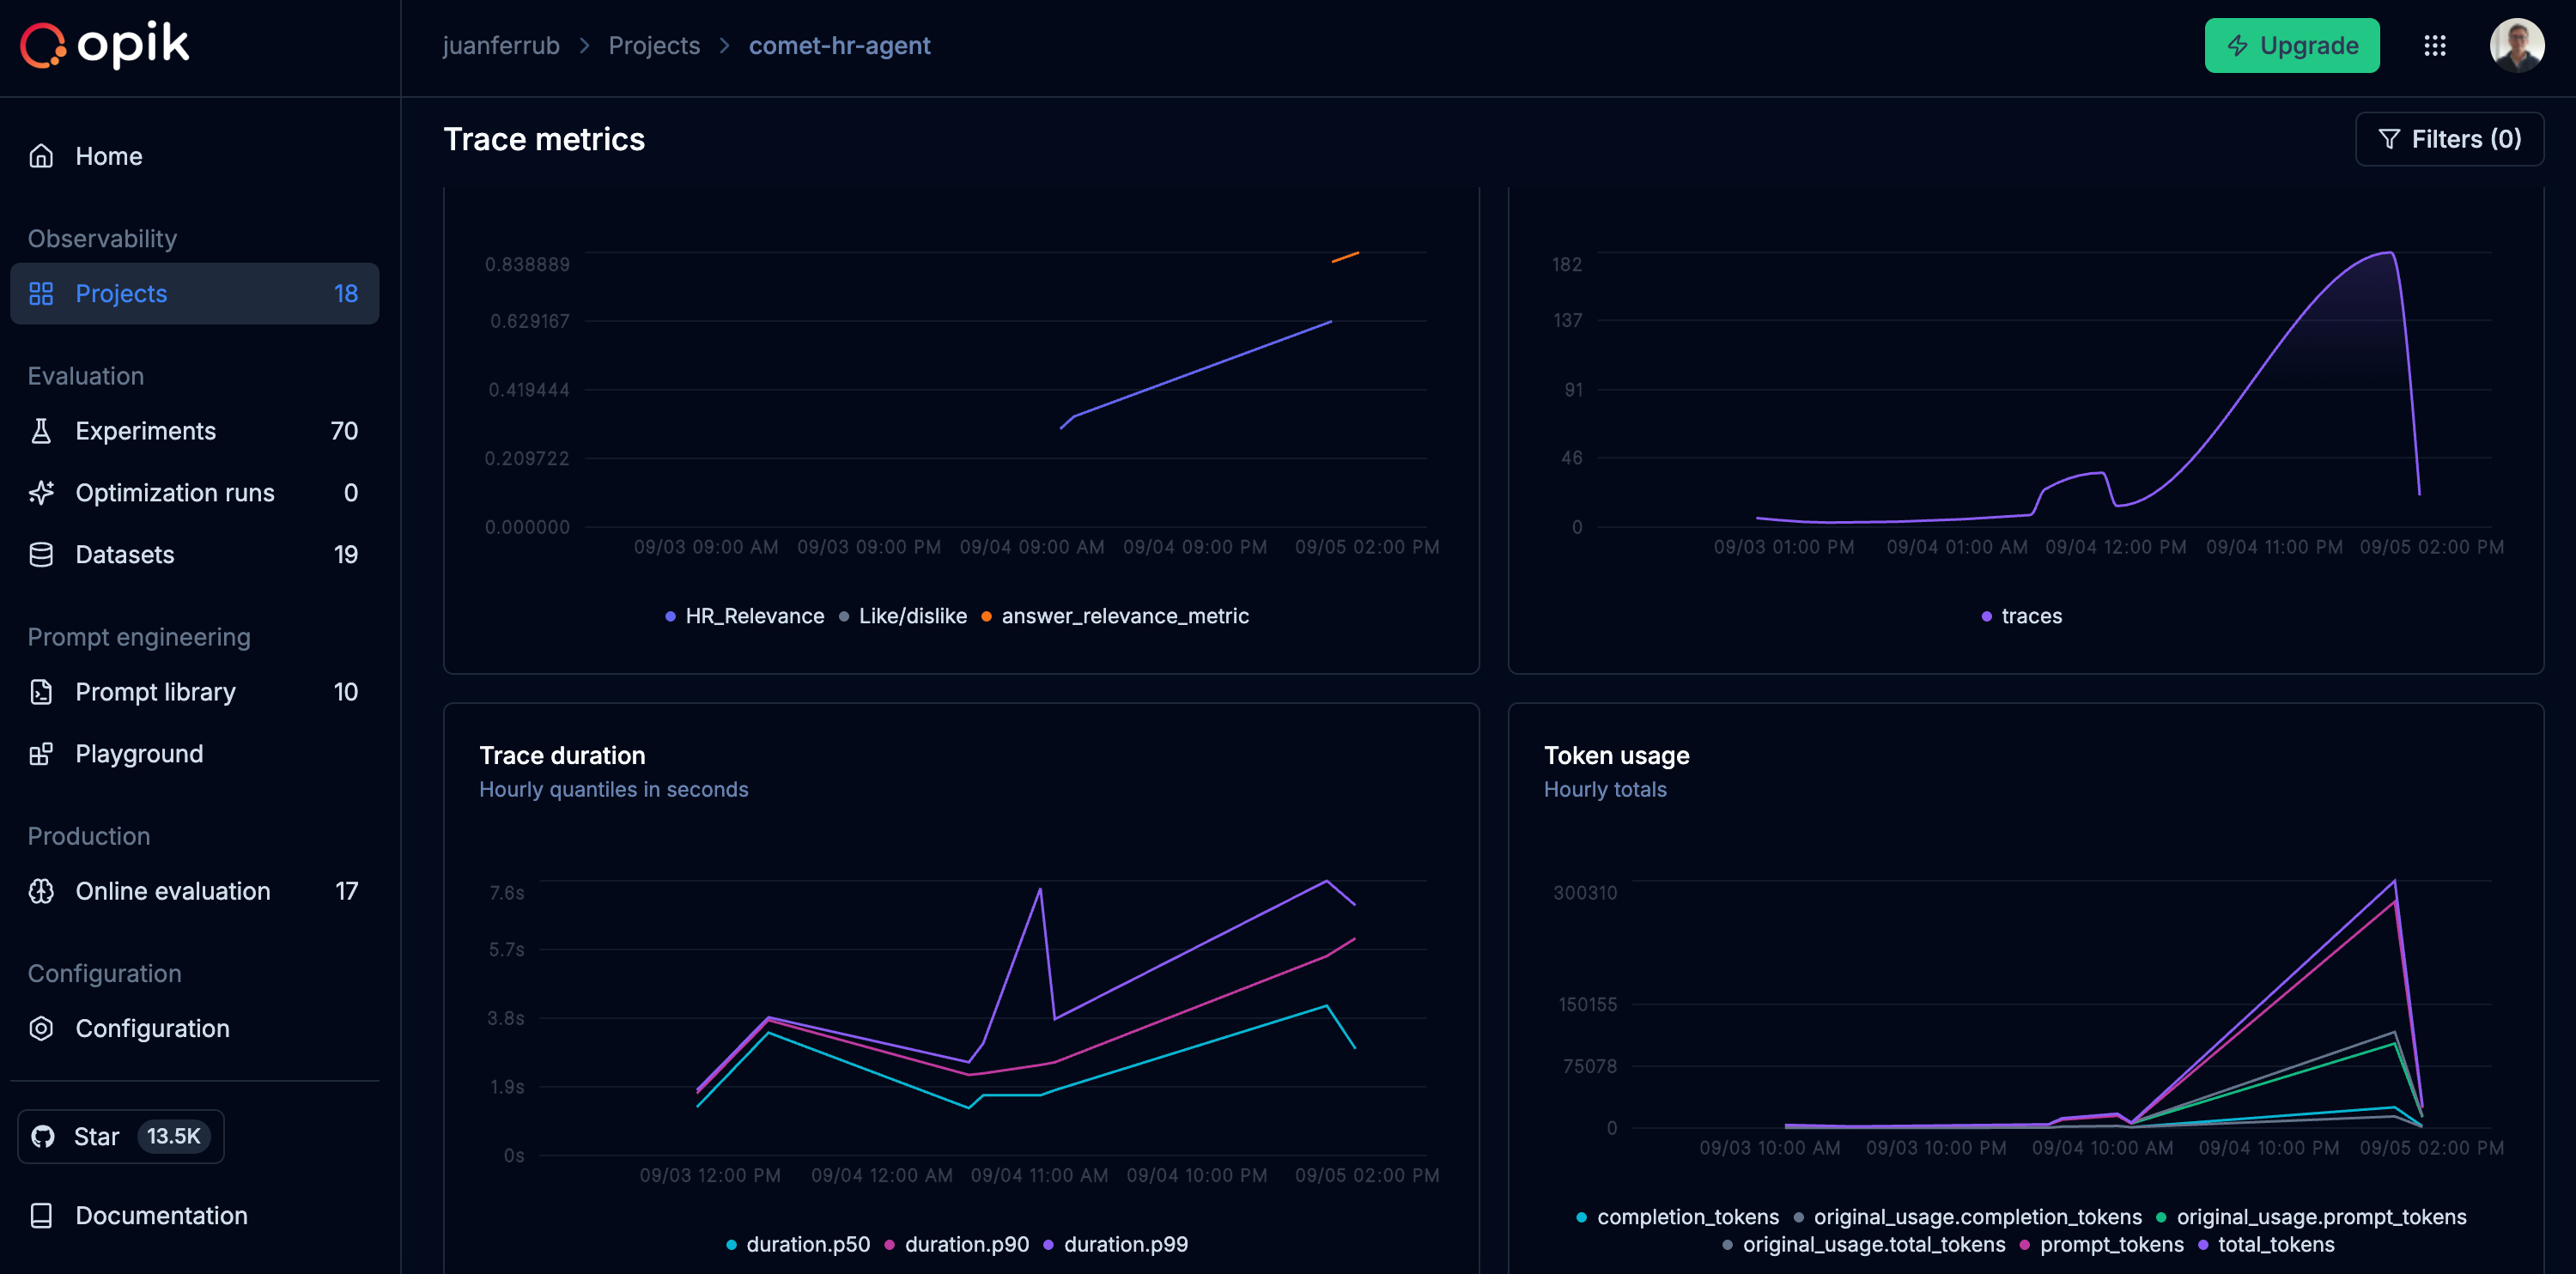Click juanferrub workspace breadcrumb
Screen dimensions: 2576x1274
click(x=500, y=45)
